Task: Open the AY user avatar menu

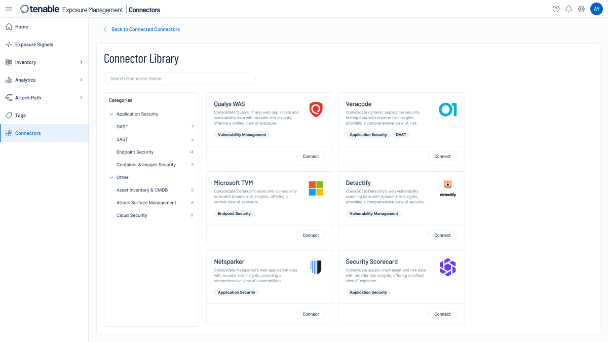Action: (x=596, y=9)
